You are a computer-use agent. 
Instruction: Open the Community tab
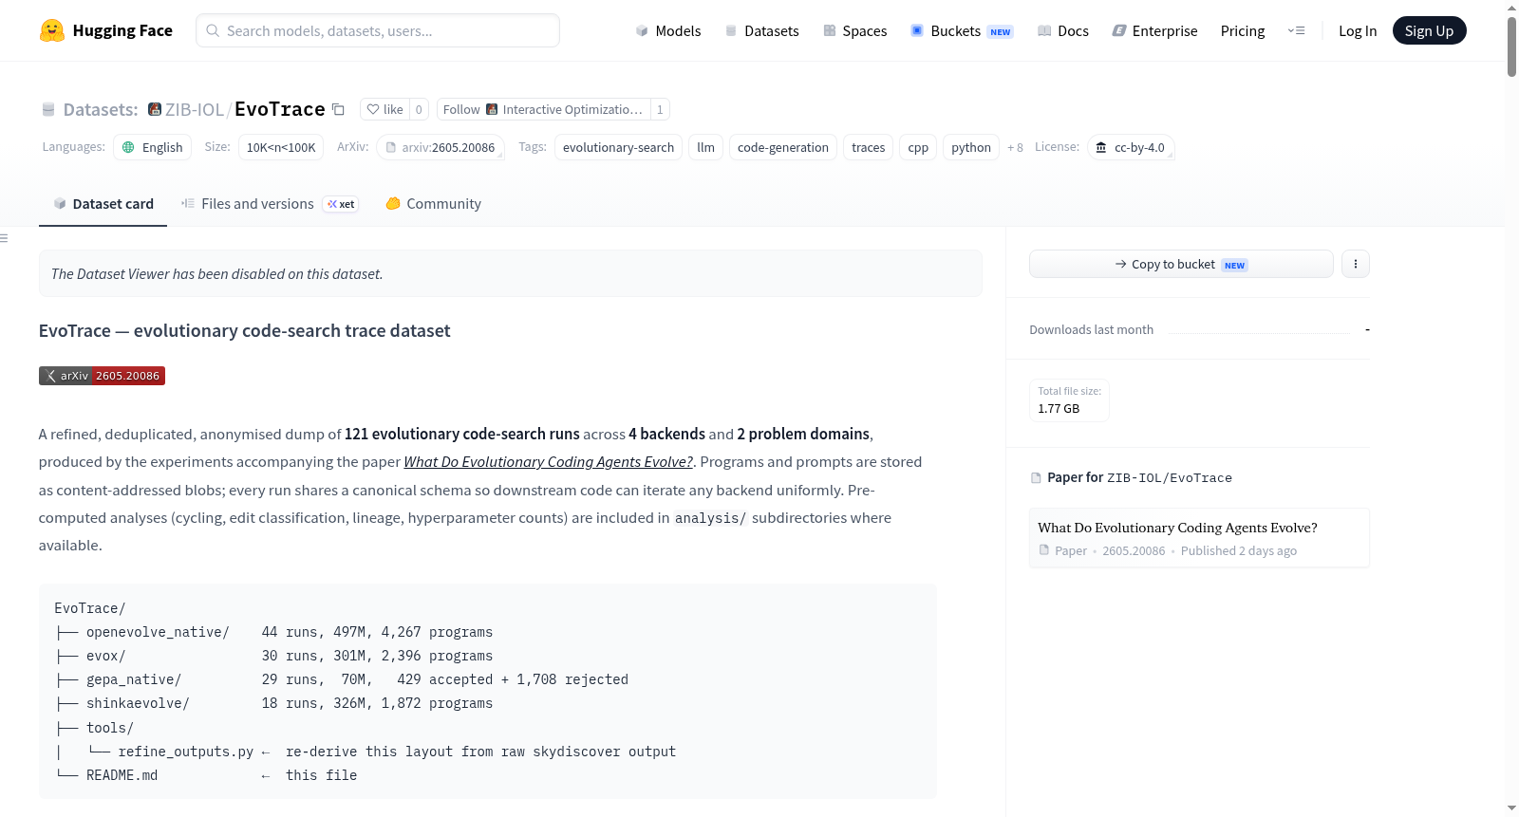433,204
